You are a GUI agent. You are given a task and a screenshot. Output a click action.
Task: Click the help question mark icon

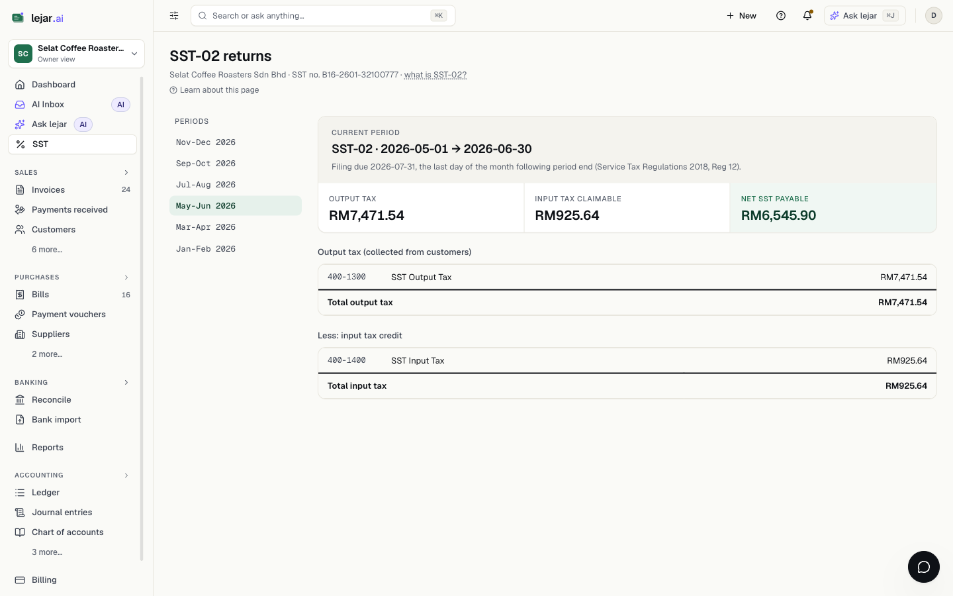781,15
